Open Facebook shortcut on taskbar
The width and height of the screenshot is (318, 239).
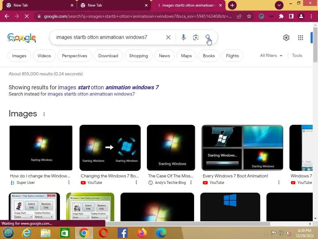[x=122, y=233]
